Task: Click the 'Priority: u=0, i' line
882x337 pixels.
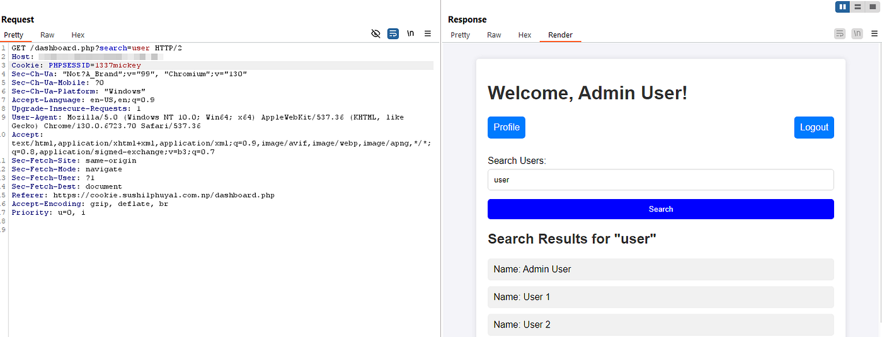Action: (x=49, y=213)
